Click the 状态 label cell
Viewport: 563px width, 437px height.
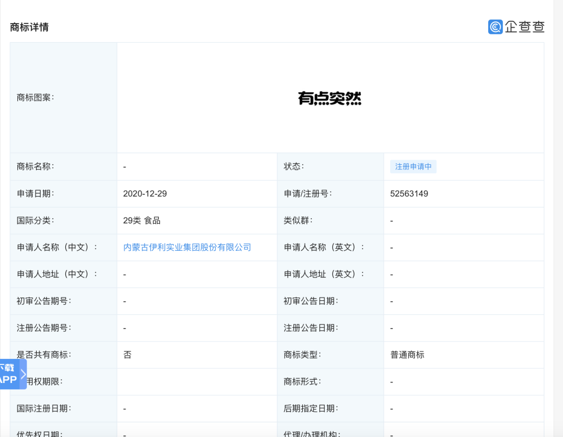[x=330, y=166]
